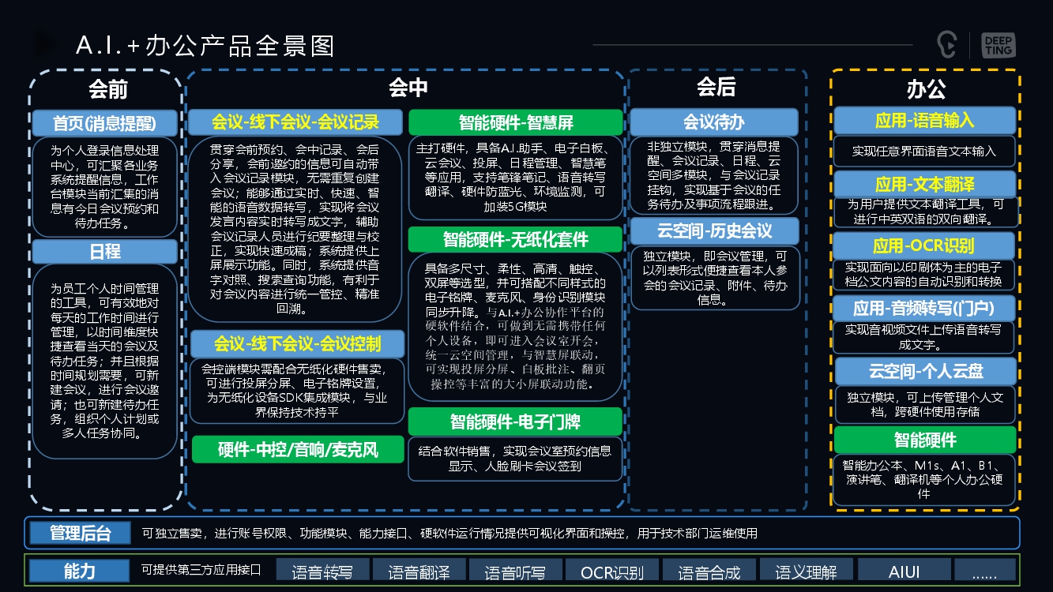Click the DEEPTING logo
Viewport: 1053px width, 592px height.
(x=997, y=44)
